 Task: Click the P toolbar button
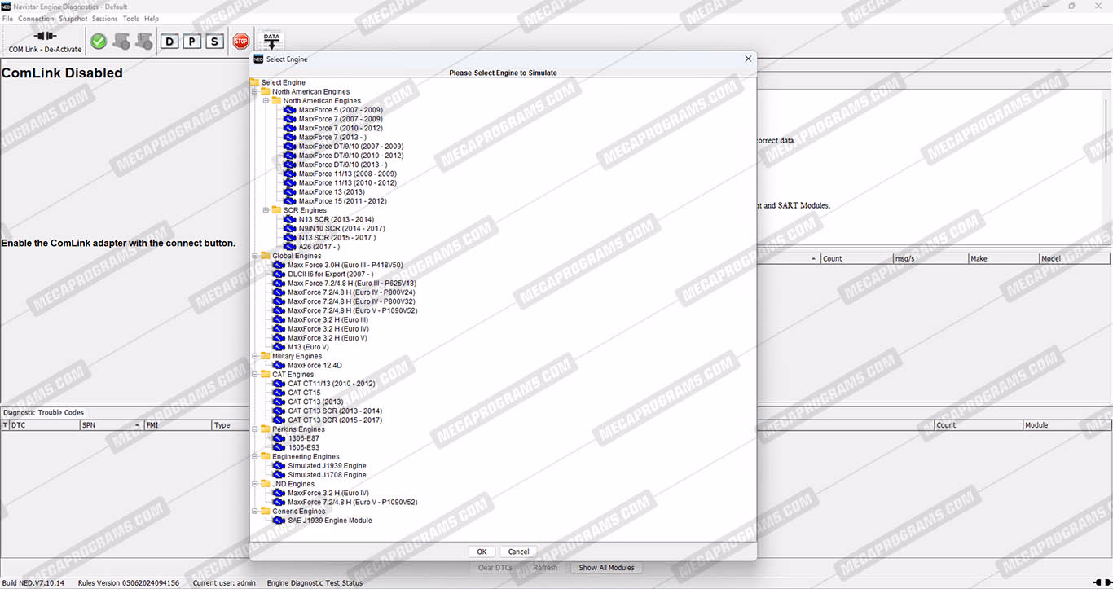(x=192, y=41)
